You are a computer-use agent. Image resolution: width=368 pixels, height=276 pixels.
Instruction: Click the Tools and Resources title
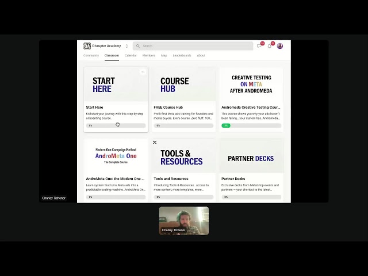(171, 179)
